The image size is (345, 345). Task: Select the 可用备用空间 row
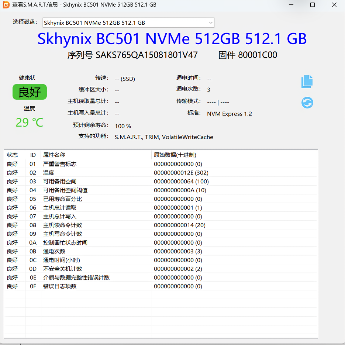[x=161, y=182]
